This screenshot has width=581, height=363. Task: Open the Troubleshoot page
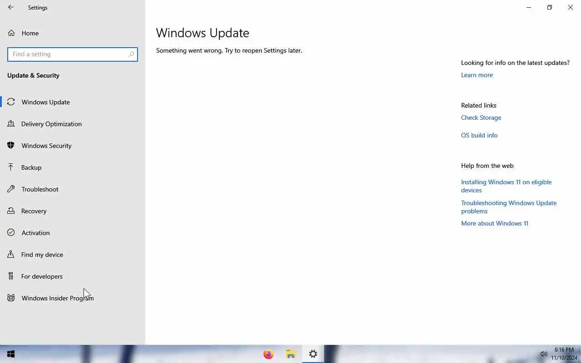[x=73, y=189]
